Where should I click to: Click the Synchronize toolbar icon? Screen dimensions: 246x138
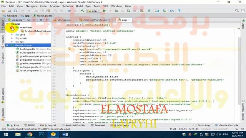pyautogui.click(x=15, y=11)
